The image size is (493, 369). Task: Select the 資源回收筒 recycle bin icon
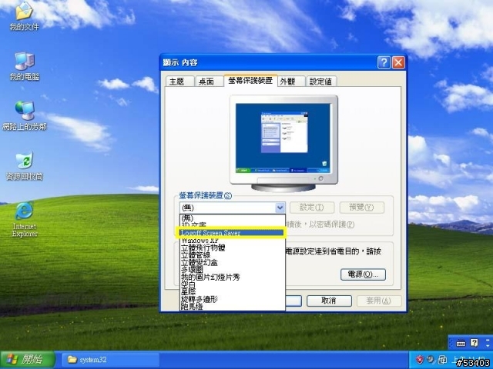24,166
